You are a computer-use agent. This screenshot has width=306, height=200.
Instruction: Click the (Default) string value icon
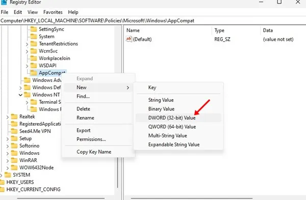129,39
